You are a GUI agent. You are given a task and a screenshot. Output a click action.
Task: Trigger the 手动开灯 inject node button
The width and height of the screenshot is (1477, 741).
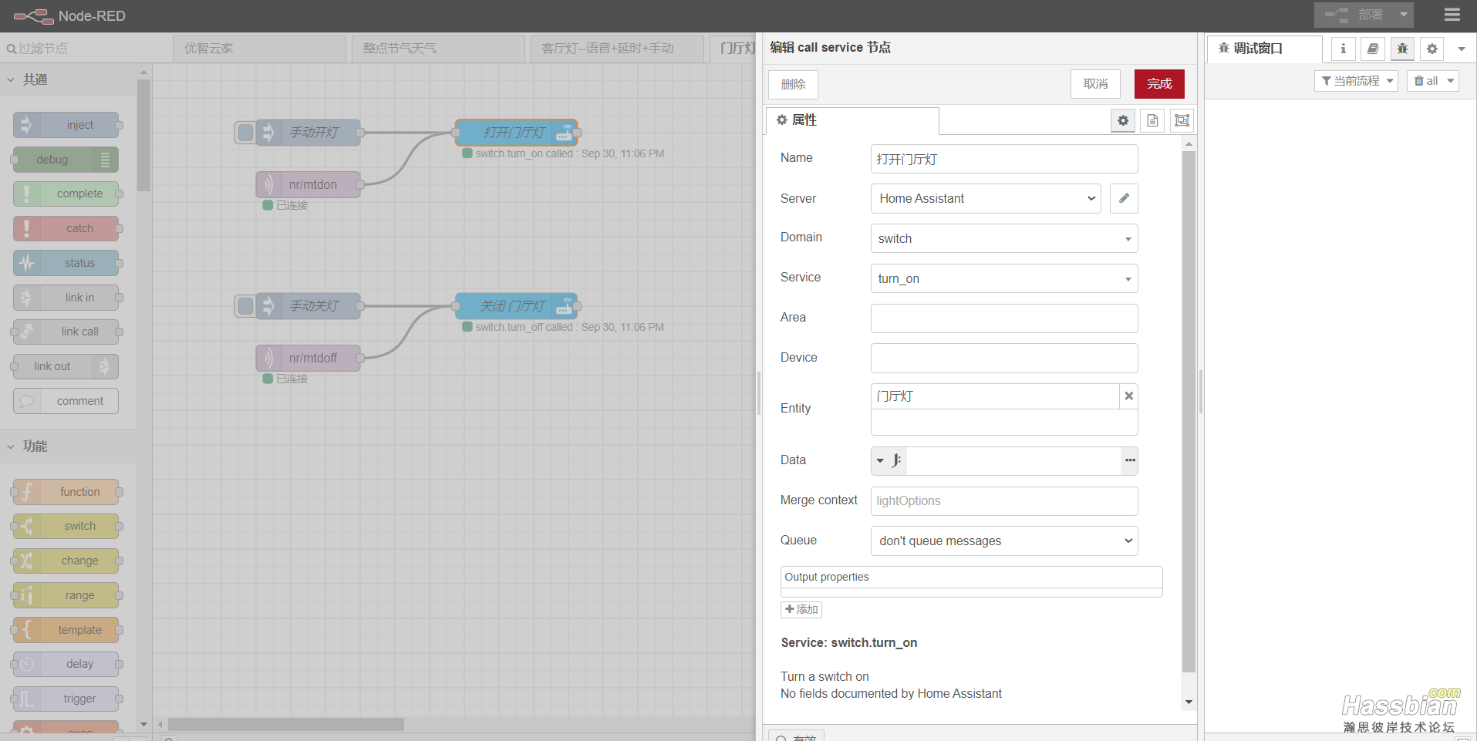point(245,133)
